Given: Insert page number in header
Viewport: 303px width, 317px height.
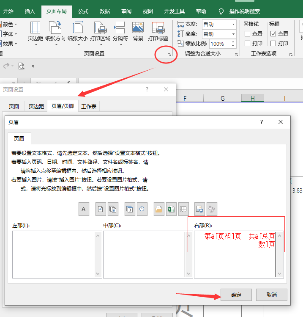Looking at the screenshot, I should tap(101, 209).
